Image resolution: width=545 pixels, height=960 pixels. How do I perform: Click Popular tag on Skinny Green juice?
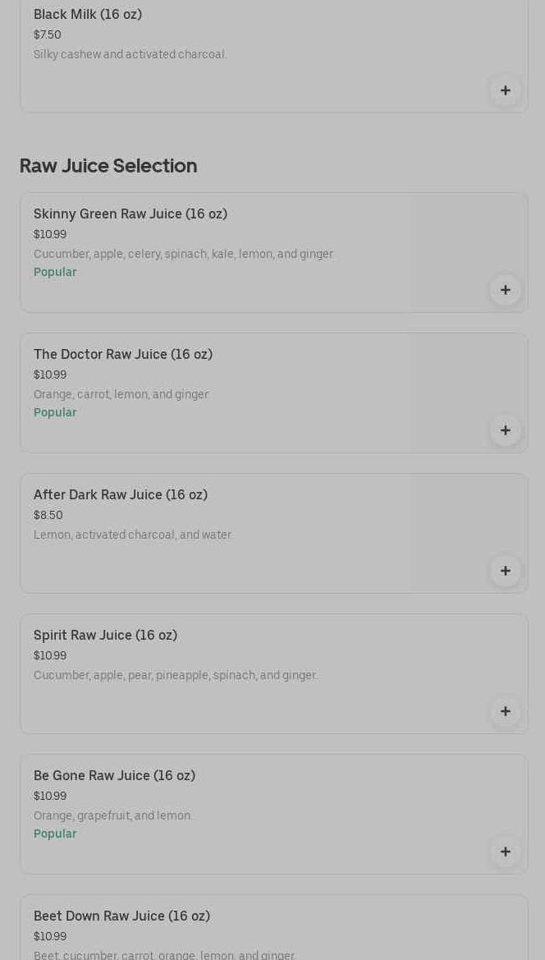coord(55,273)
